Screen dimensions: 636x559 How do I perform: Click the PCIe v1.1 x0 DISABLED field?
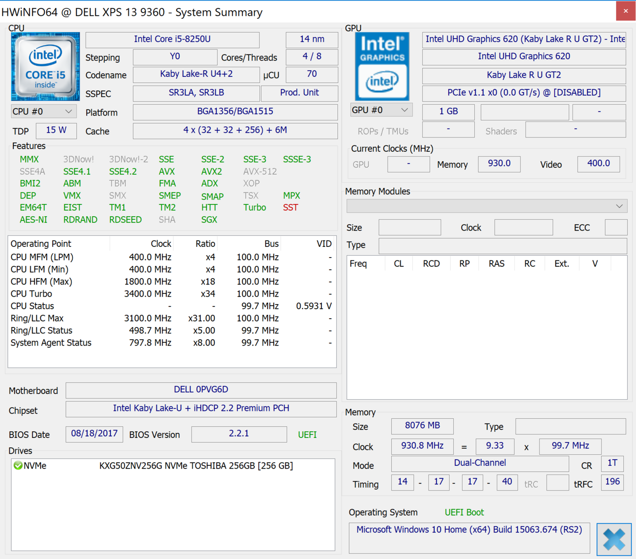click(524, 93)
